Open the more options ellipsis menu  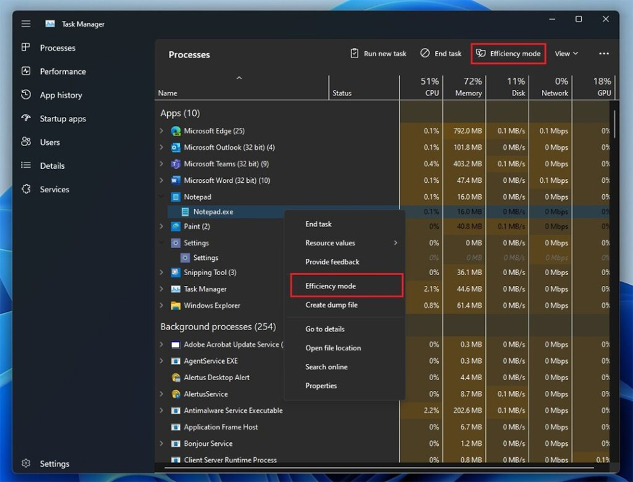click(x=604, y=53)
